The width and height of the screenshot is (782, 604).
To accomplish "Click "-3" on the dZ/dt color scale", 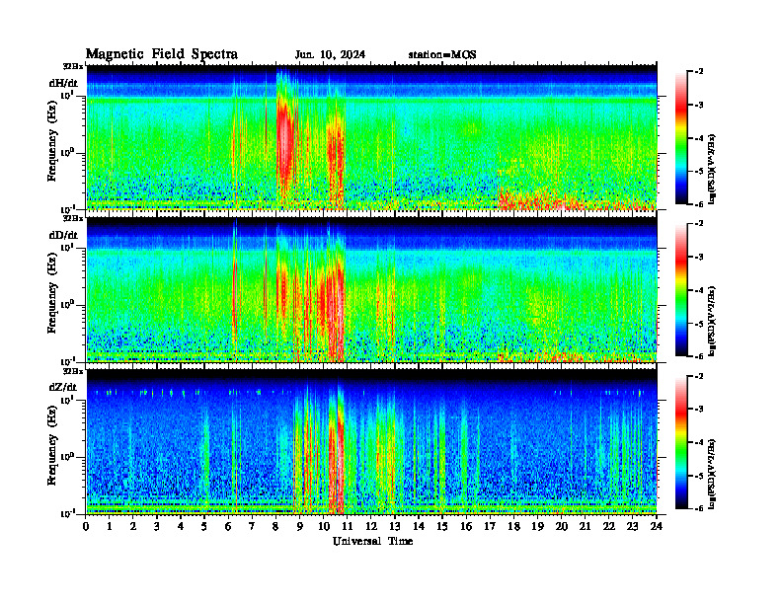I will pyautogui.click(x=699, y=409).
